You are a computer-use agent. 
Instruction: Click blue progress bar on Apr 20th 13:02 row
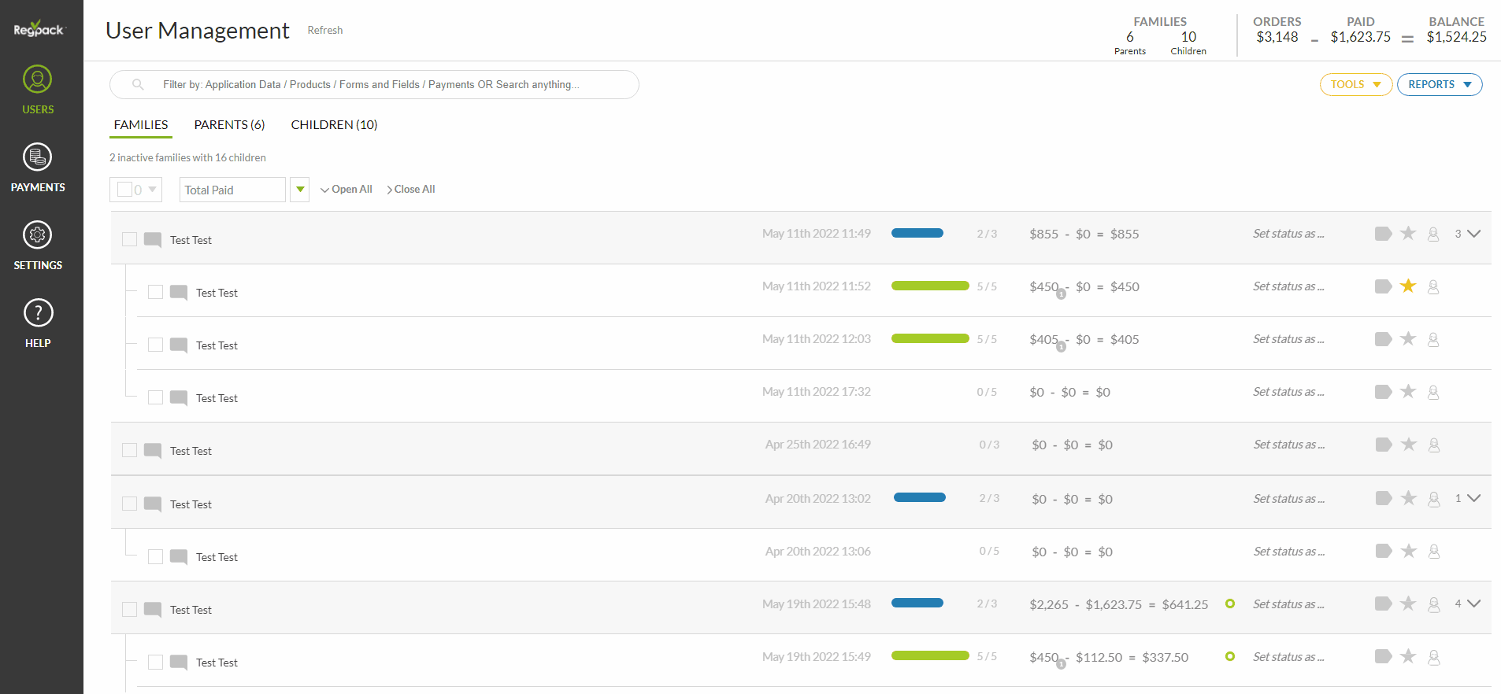click(920, 497)
